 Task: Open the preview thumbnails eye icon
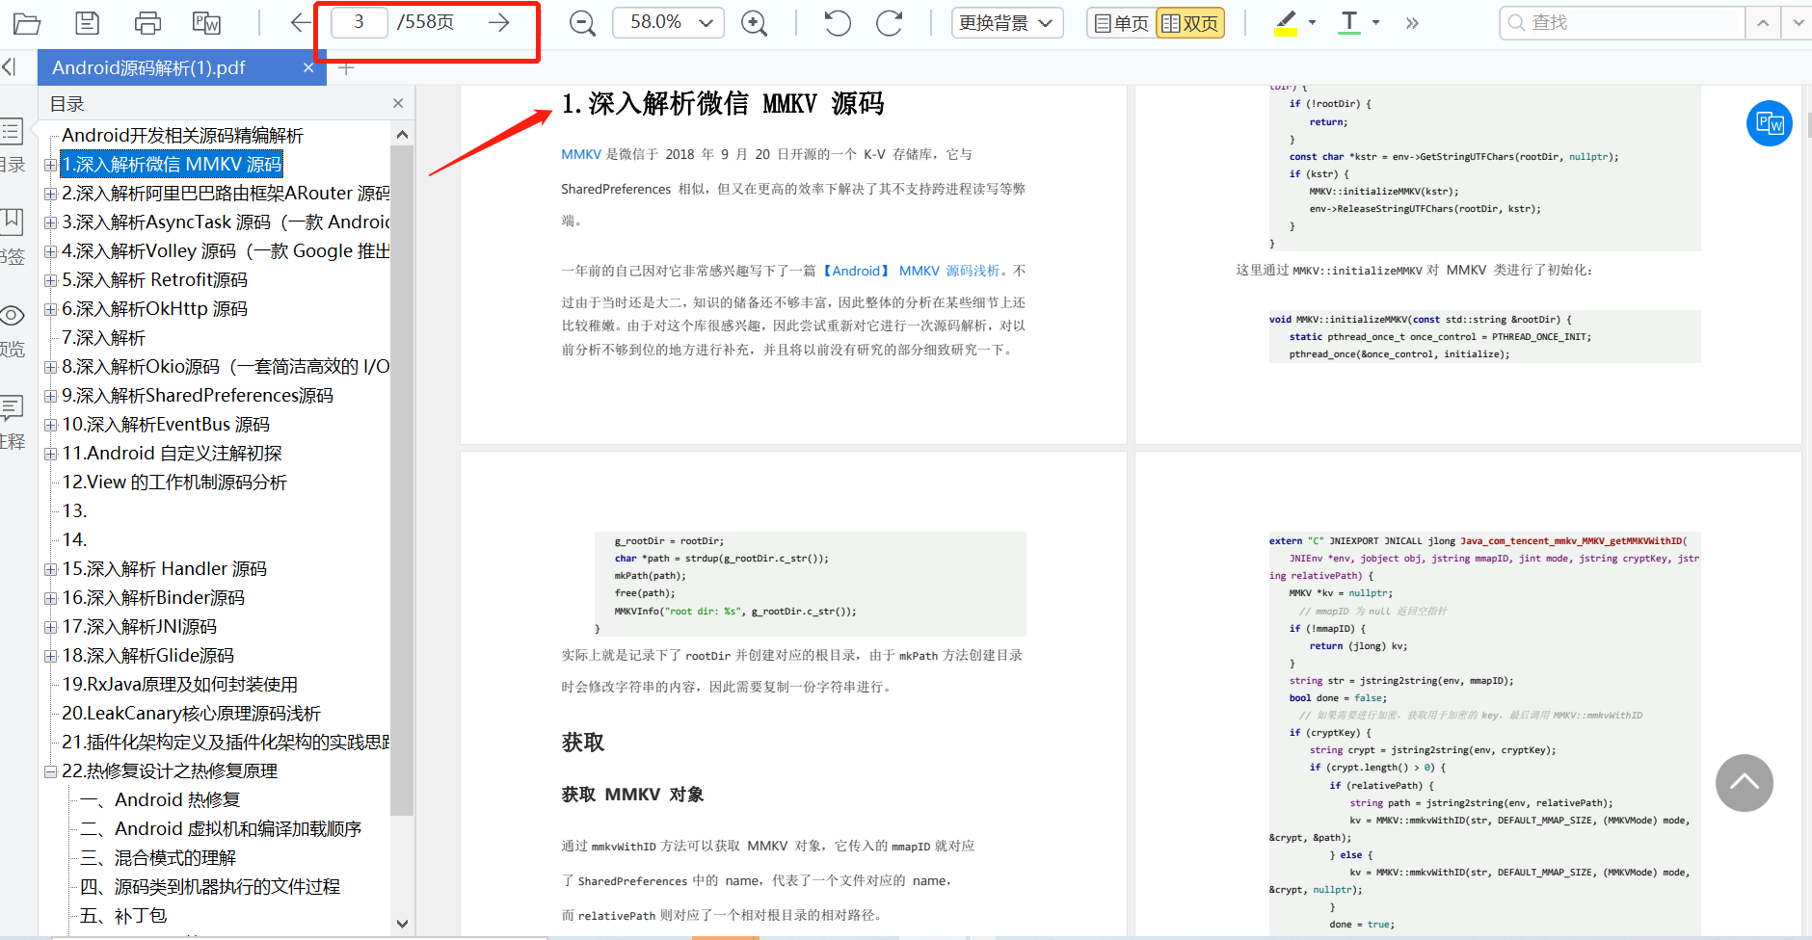12,315
